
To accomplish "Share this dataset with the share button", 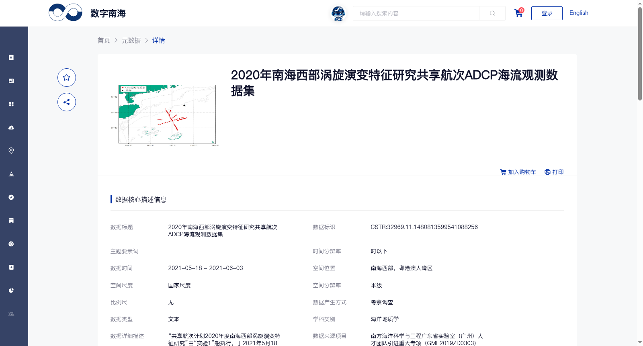I will [67, 102].
